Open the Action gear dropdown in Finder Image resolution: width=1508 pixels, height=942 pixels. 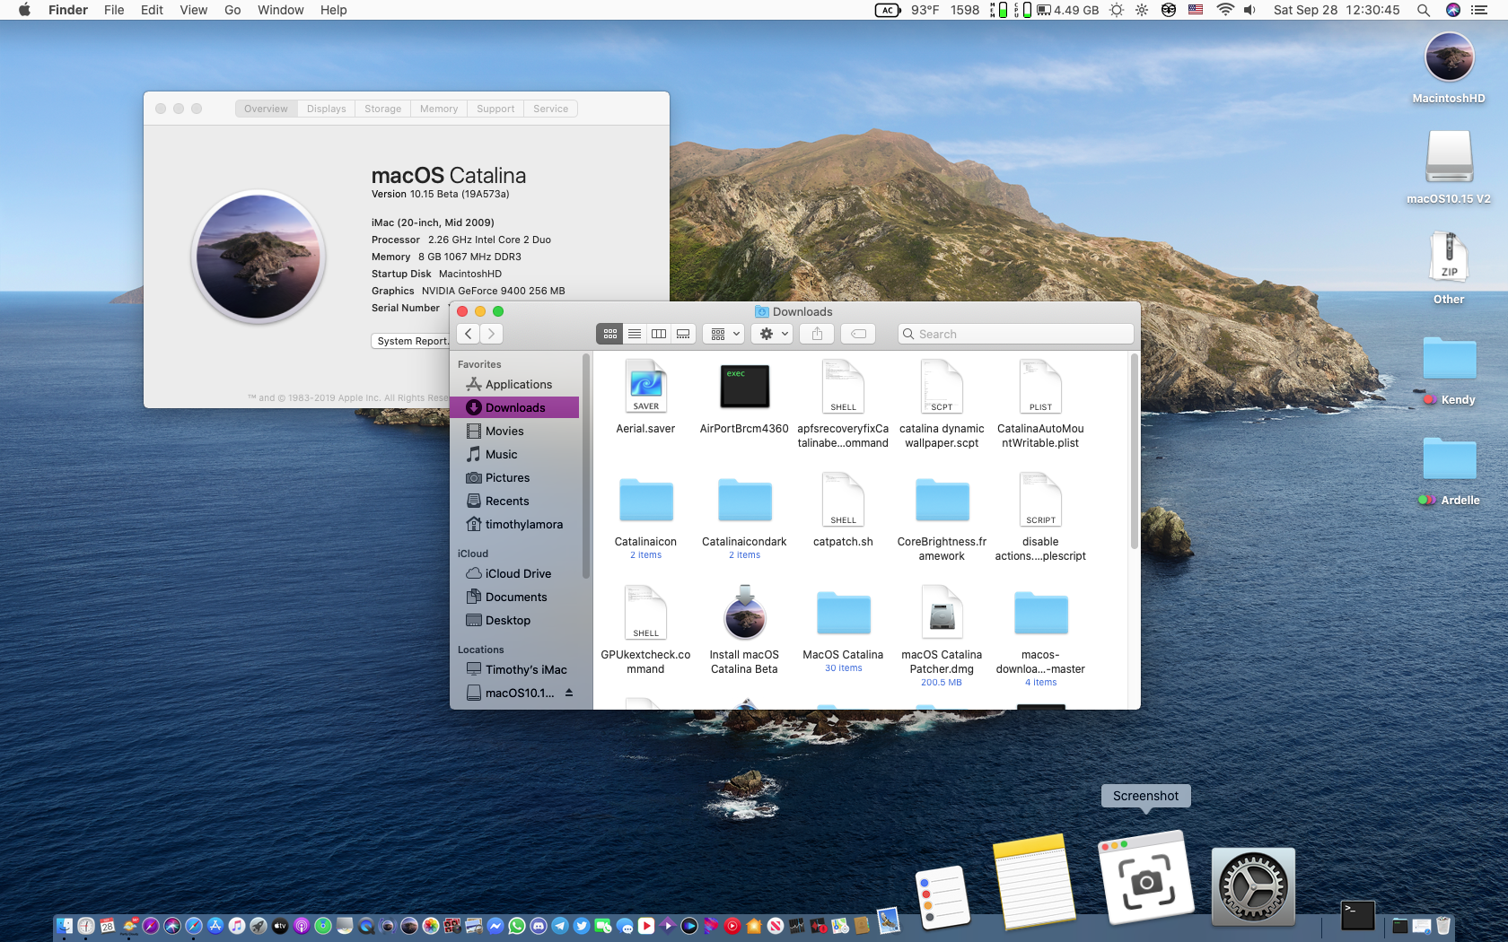772,334
